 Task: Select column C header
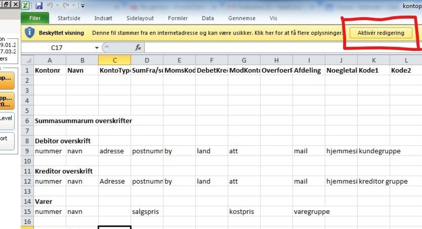115,60
